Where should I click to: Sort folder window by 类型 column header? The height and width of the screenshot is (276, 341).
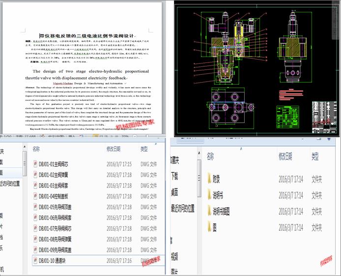click(x=315, y=156)
